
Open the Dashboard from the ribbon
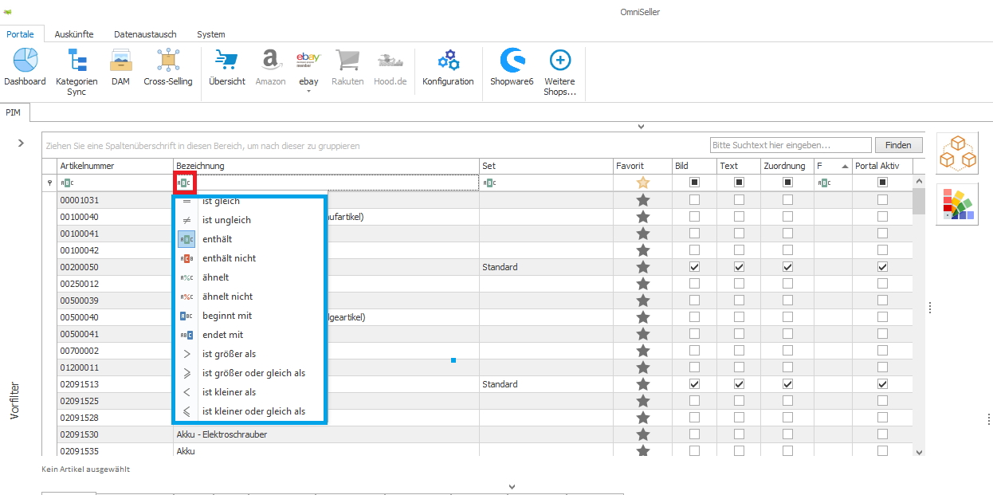coord(25,61)
